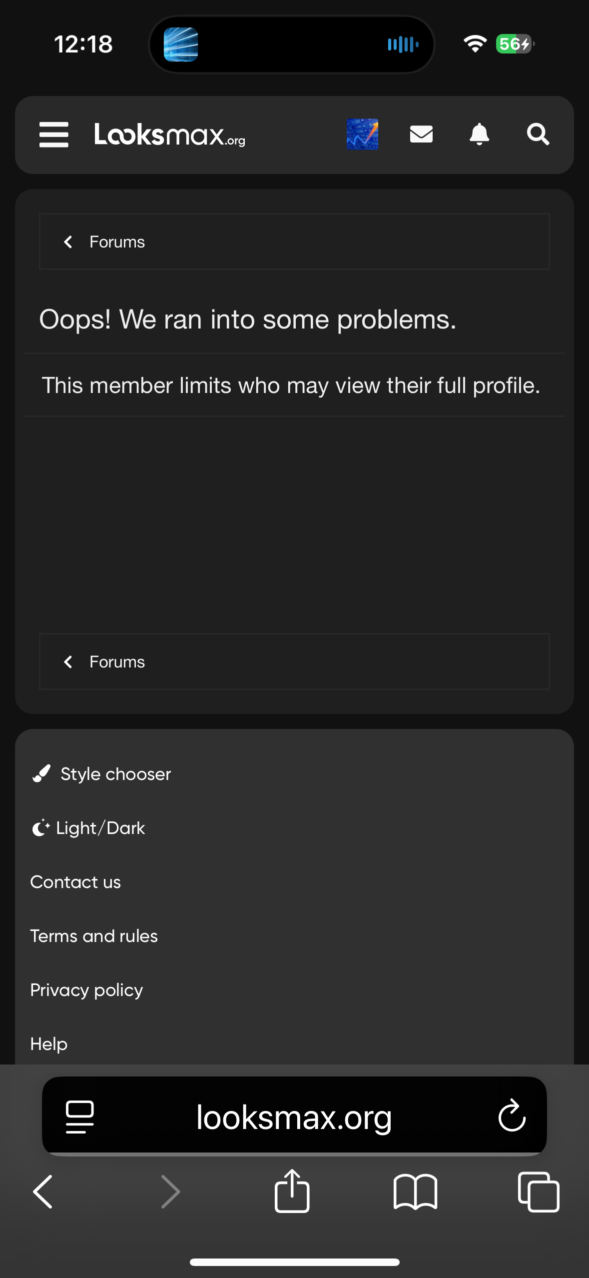589x1278 pixels.
Task: Open the hamburger navigation menu
Action: tap(54, 134)
